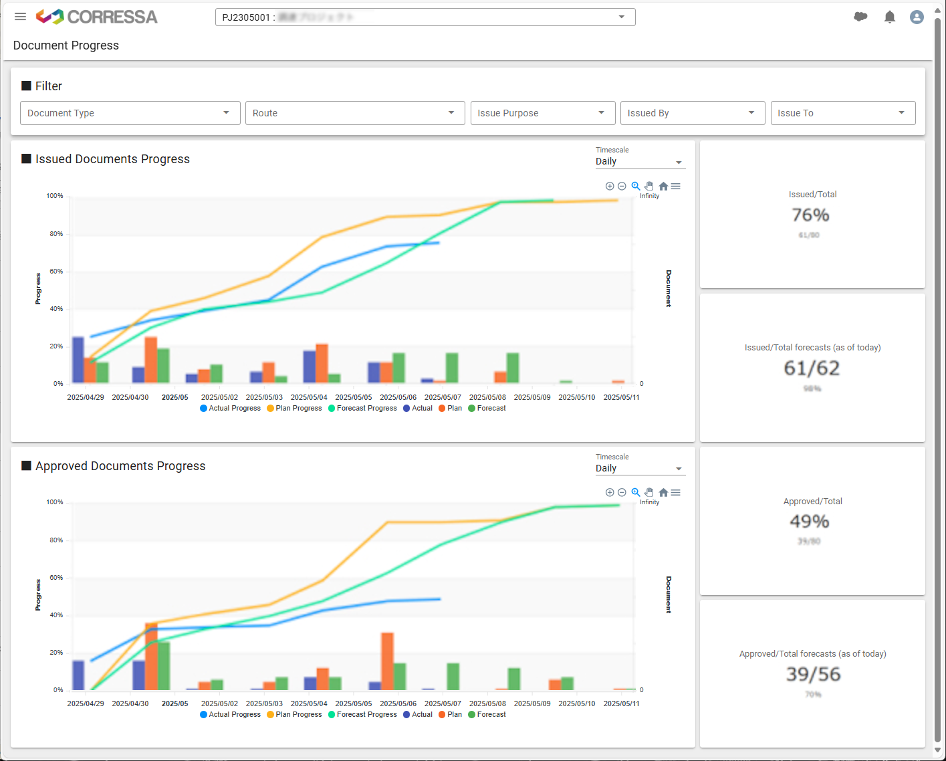Open the PJ2305001 project selector
This screenshot has width=946, height=761.
tap(425, 17)
